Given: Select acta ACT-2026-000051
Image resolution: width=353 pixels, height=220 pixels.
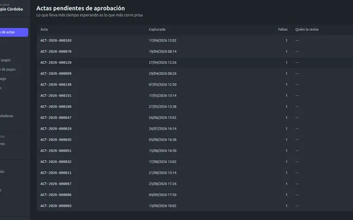Looking at the screenshot, I should (x=56, y=150).
